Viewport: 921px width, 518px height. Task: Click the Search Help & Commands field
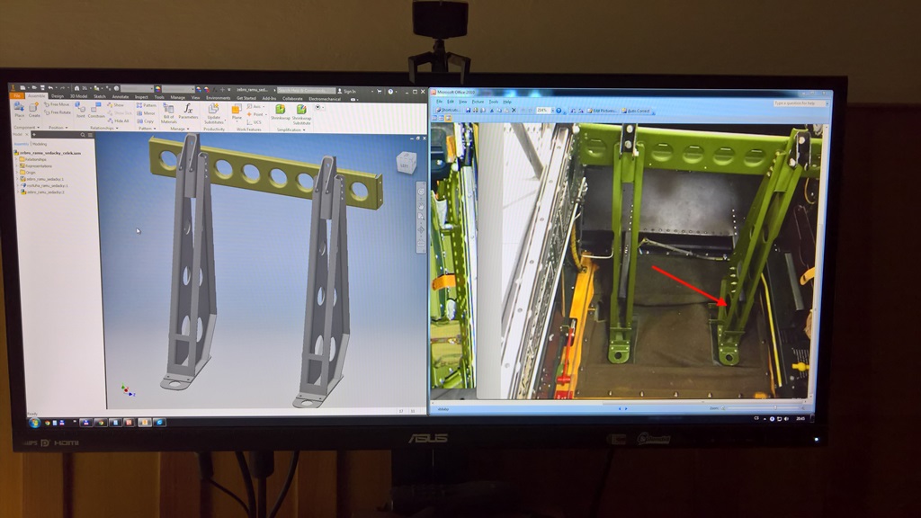click(306, 91)
